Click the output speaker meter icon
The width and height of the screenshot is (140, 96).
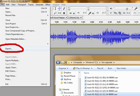click(71, 13)
